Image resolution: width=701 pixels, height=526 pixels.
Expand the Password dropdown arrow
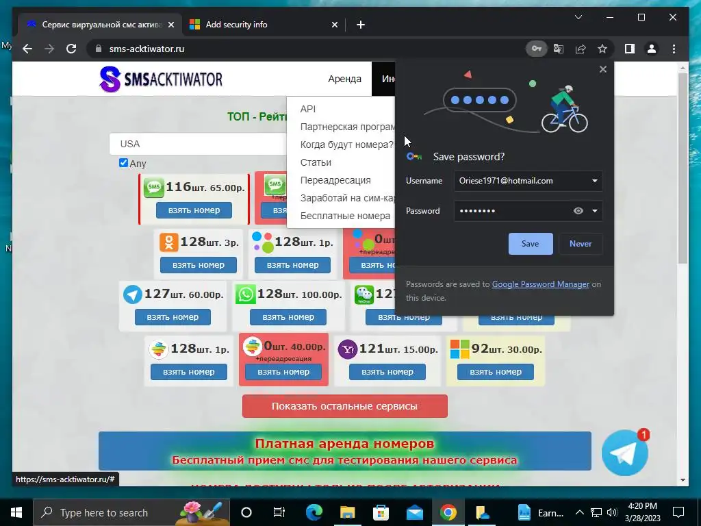coord(595,211)
